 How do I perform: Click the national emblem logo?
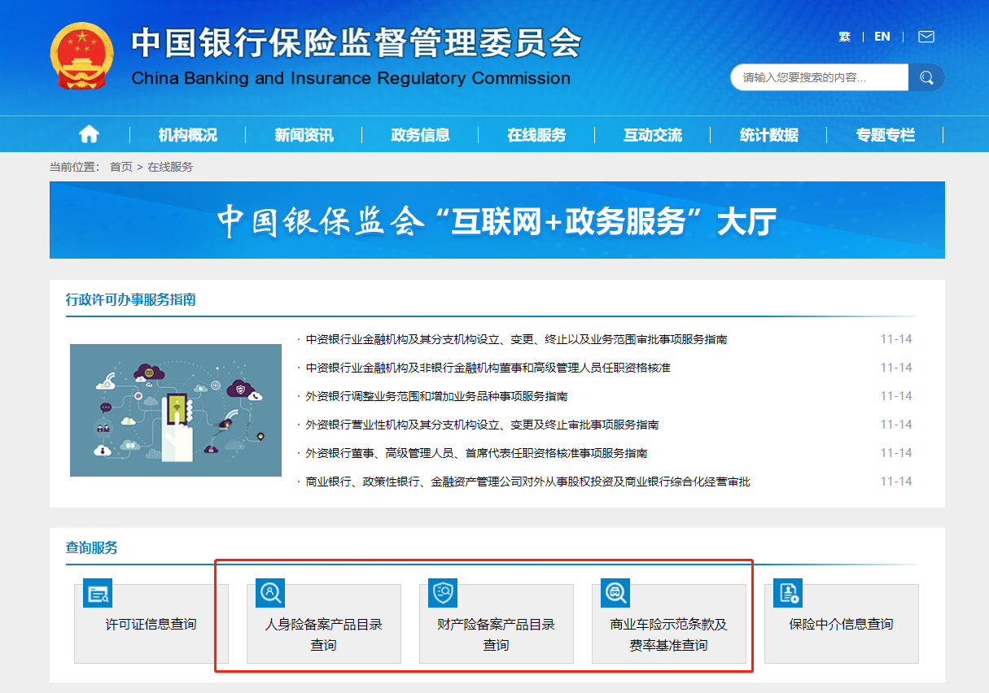82,54
